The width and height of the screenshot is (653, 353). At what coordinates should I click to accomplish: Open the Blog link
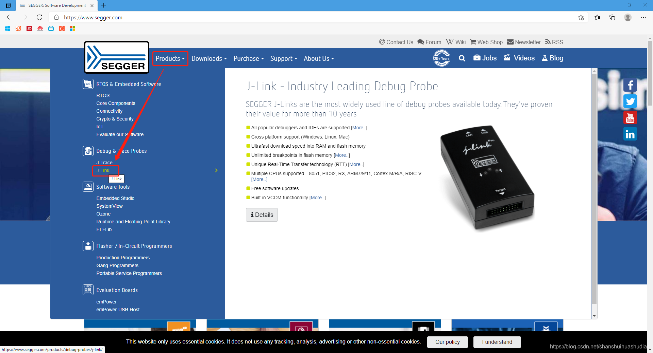click(x=553, y=58)
